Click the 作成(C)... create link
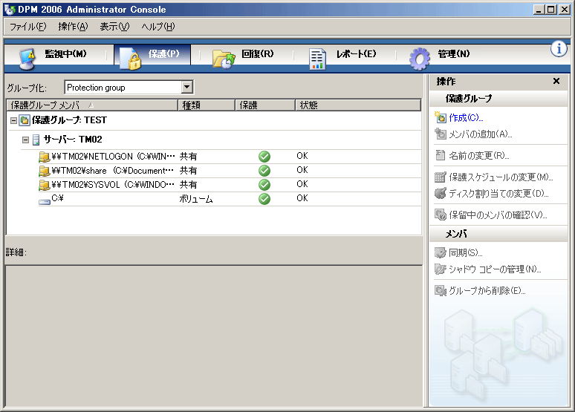This screenshot has height=412, width=575. coord(466,118)
